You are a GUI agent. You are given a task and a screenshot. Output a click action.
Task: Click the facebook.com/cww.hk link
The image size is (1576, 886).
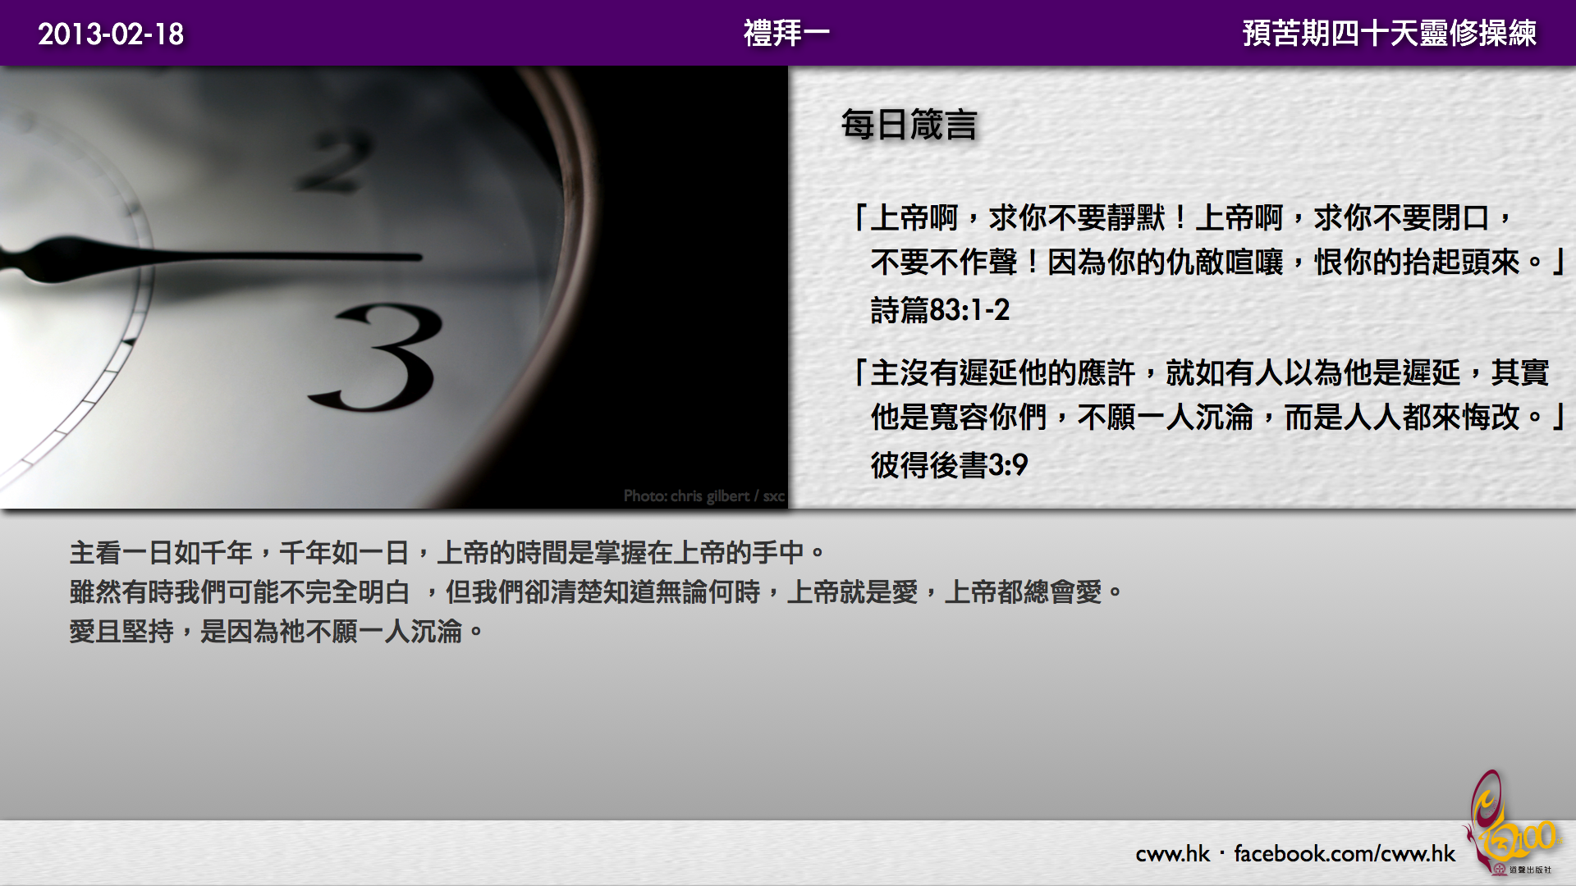[1344, 854]
